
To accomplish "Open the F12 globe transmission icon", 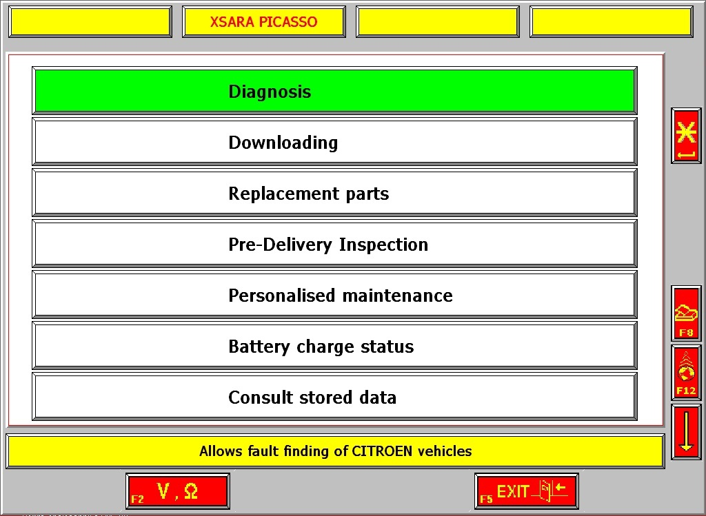I will [x=686, y=373].
